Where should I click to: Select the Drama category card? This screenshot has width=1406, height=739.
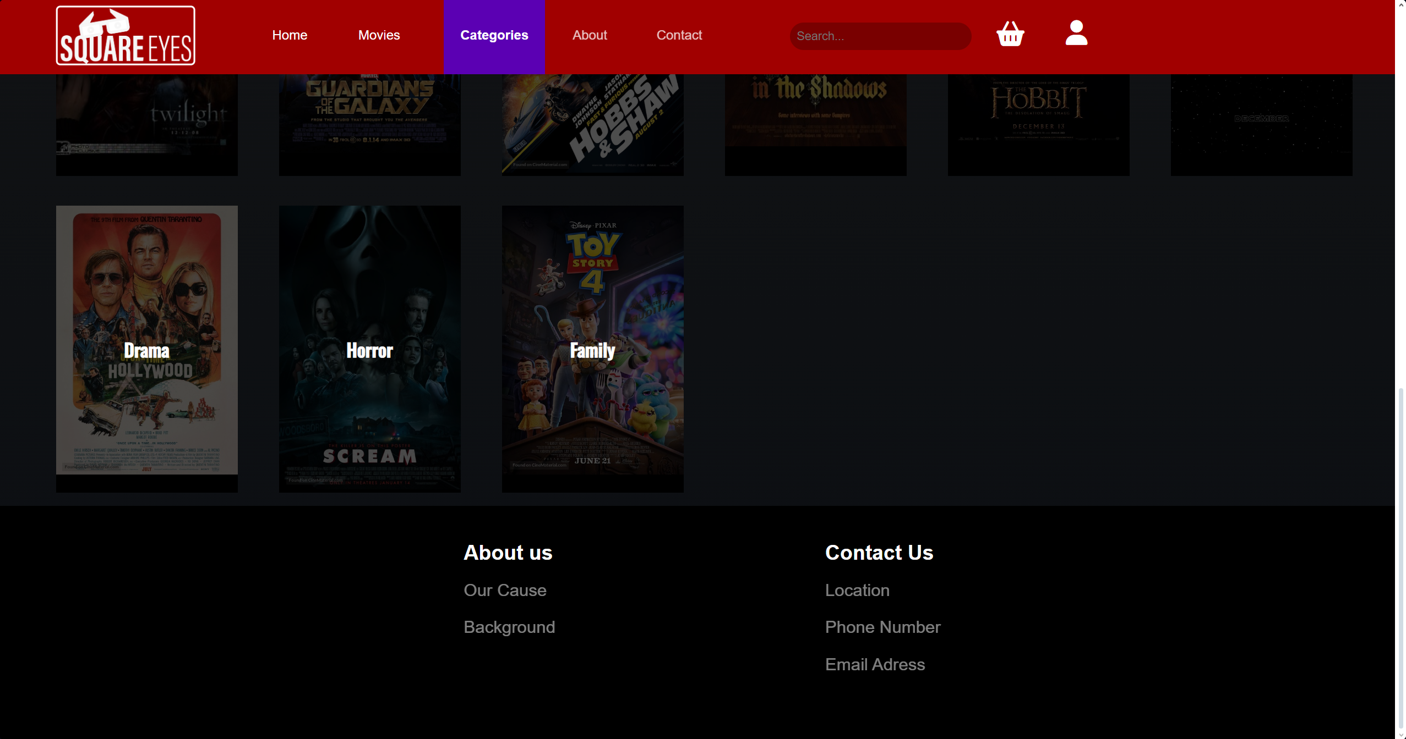[146, 350]
